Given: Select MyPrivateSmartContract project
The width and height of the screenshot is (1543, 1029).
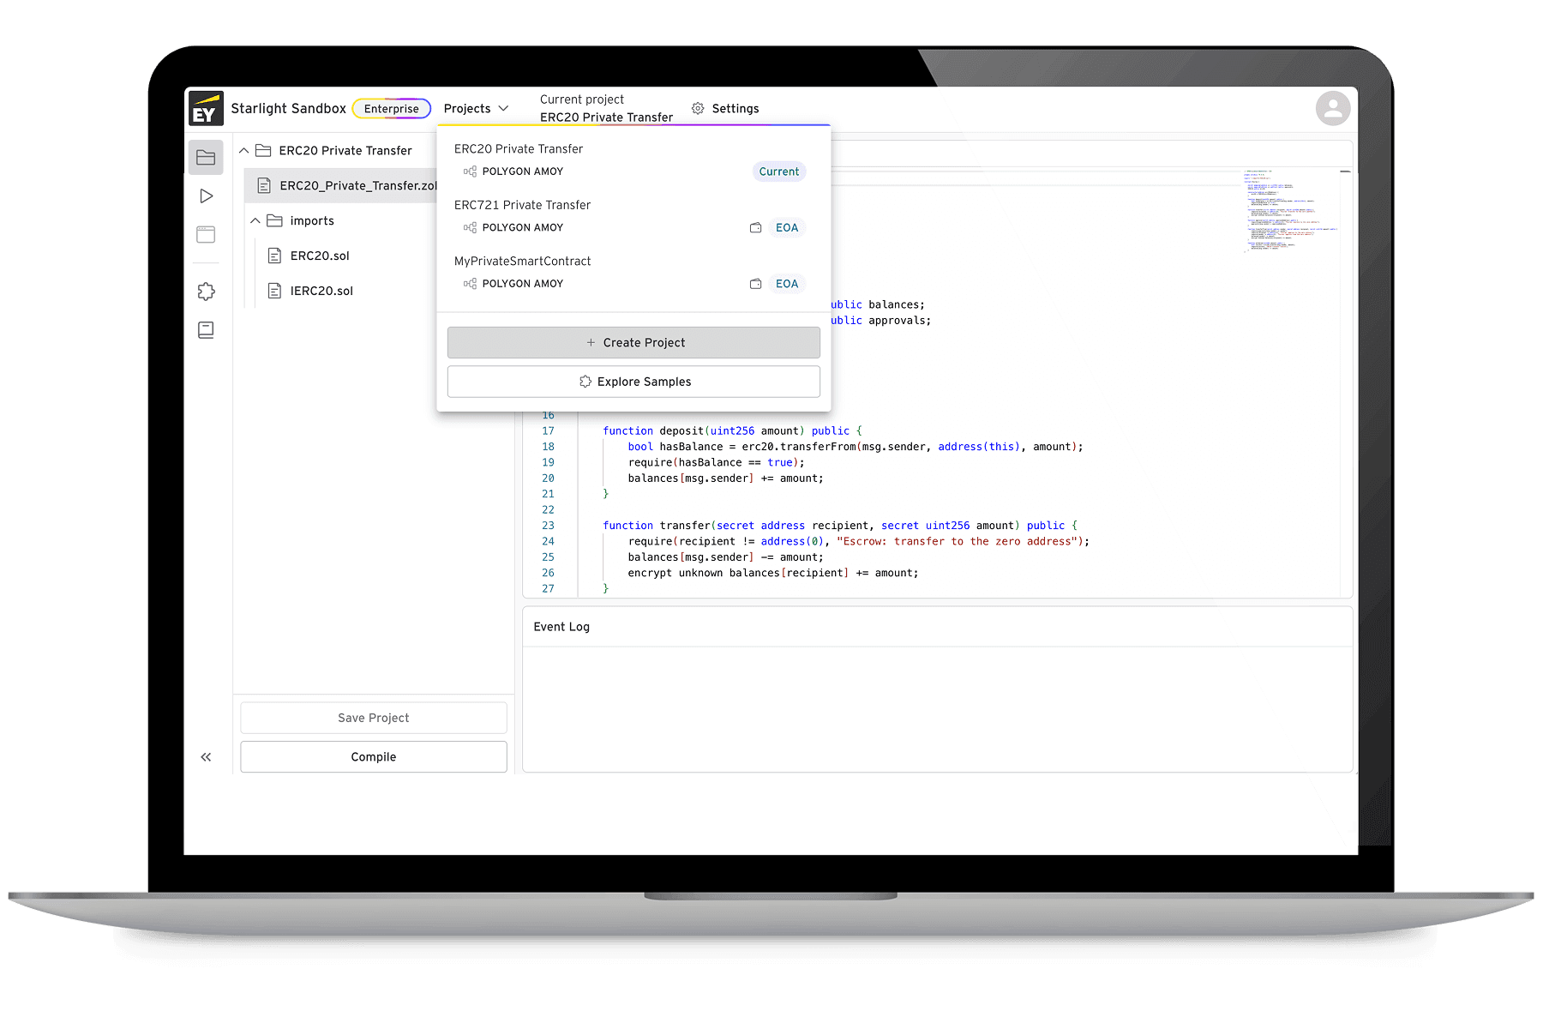Looking at the screenshot, I should point(522,262).
